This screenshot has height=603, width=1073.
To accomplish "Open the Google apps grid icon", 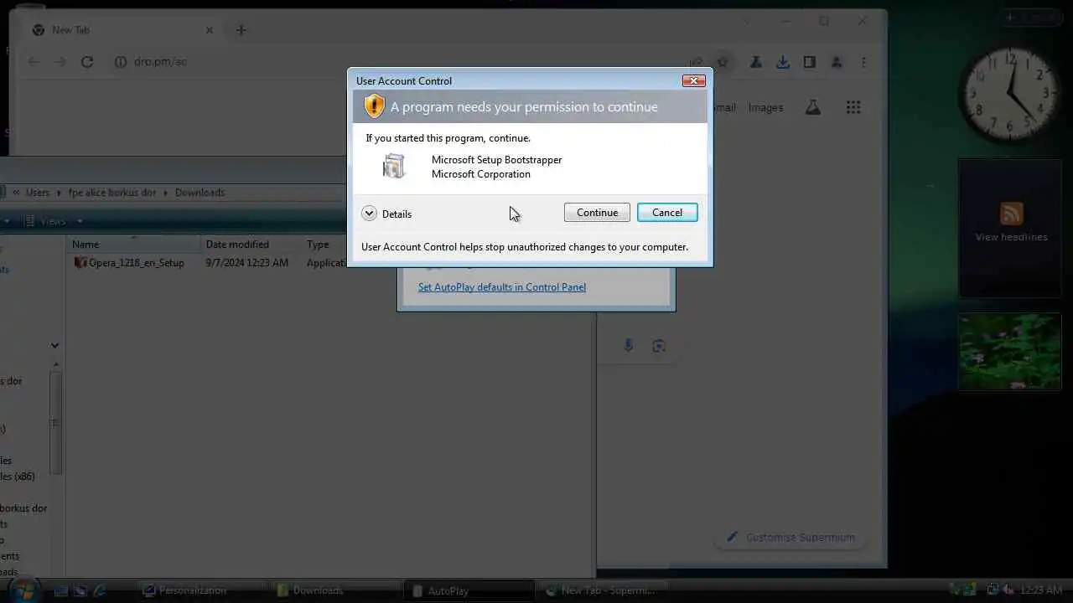I will click(x=853, y=107).
